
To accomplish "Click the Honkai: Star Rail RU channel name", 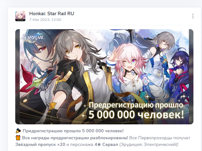I will tap(51, 14).
